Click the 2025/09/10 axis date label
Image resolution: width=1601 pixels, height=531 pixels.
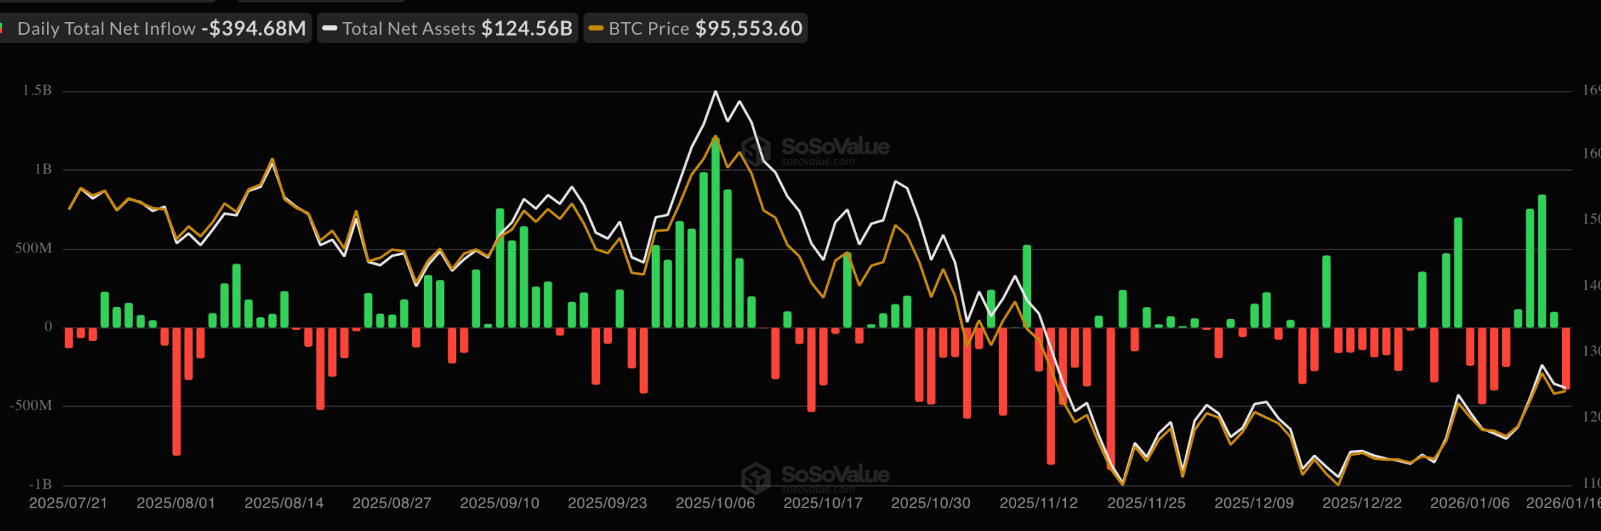(x=500, y=503)
